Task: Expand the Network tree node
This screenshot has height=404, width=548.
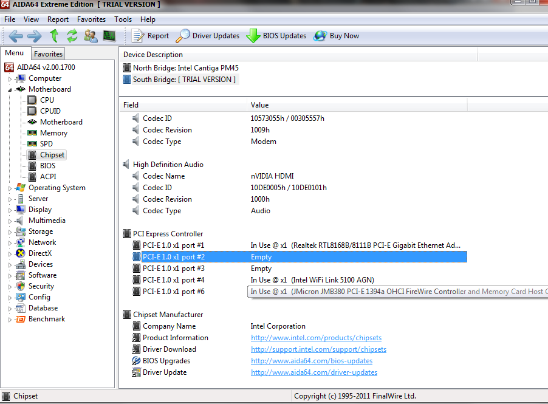Action: click(10, 243)
